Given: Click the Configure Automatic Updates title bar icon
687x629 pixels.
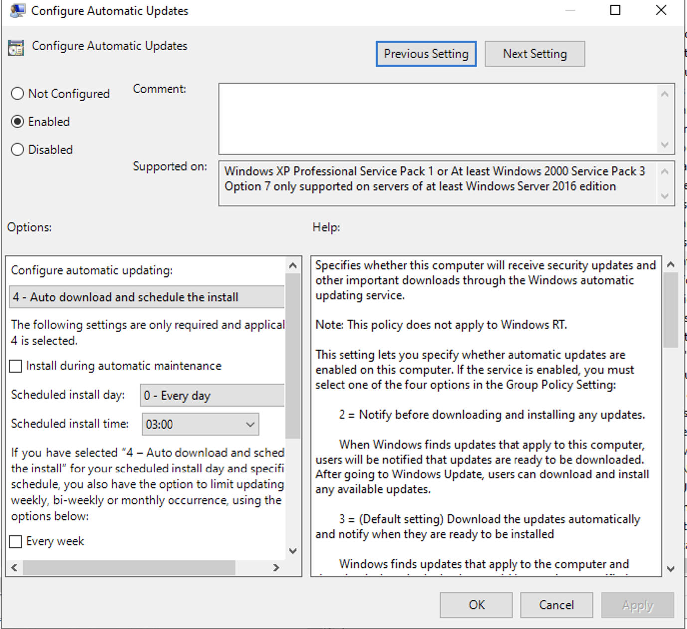Looking at the screenshot, I should (x=17, y=10).
